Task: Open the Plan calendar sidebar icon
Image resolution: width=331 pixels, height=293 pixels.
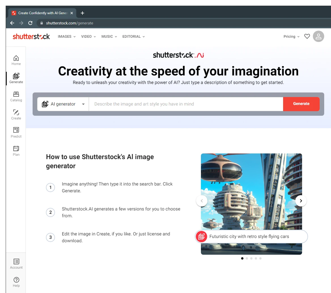Action: tap(16, 151)
